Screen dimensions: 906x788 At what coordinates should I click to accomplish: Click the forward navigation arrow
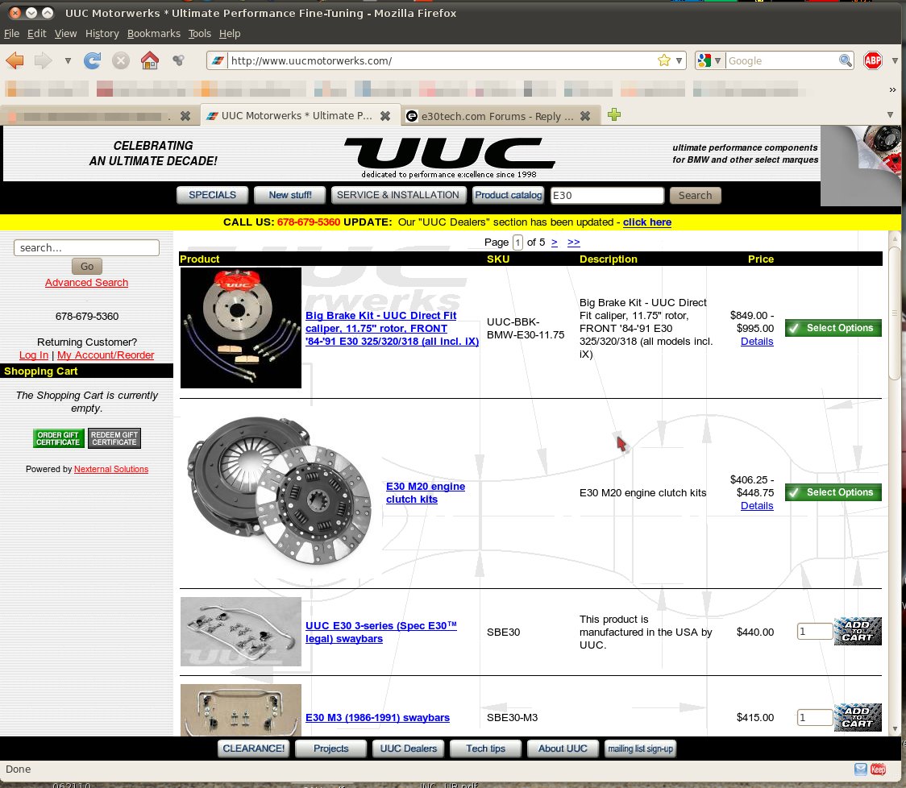click(x=44, y=60)
